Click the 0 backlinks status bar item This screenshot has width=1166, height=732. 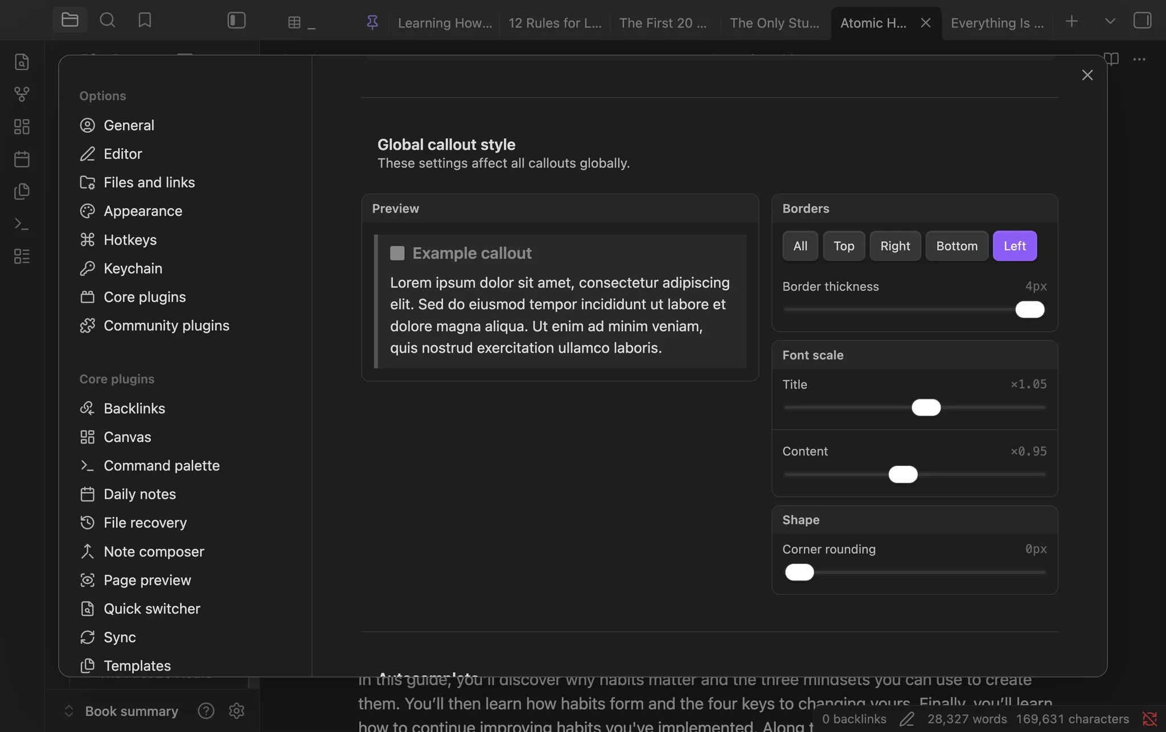pyautogui.click(x=854, y=719)
